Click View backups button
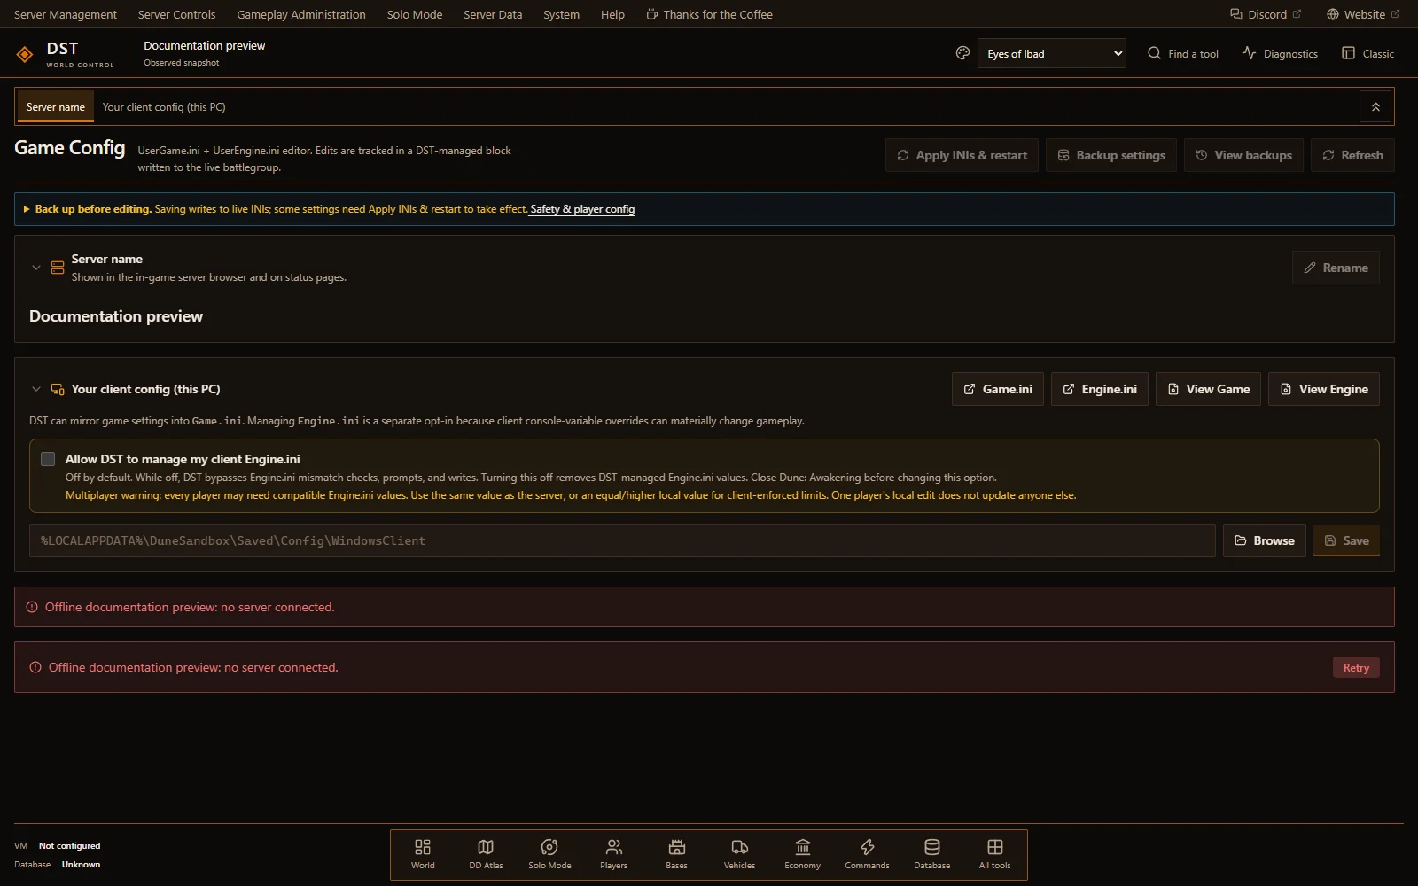Image resolution: width=1418 pixels, height=886 pixels. pos(1243,155)
